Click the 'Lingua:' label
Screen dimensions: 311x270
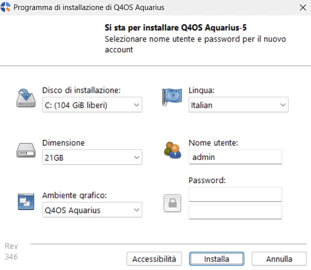(x=201, y=90)
